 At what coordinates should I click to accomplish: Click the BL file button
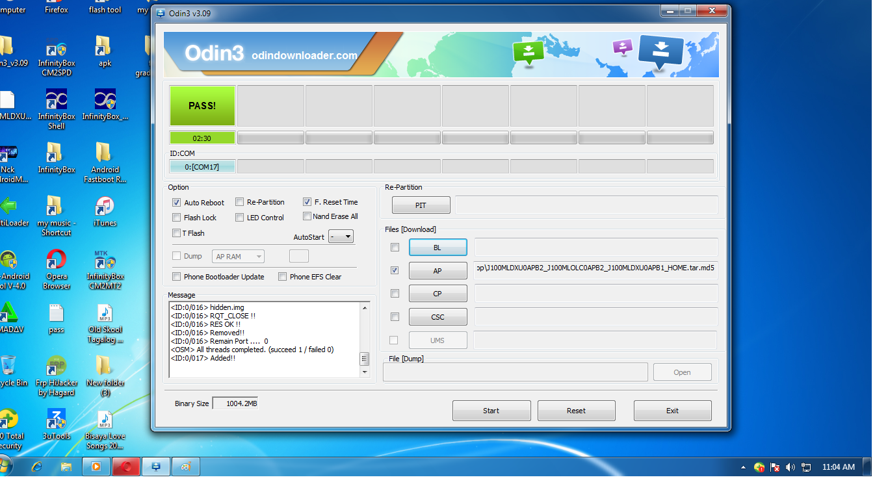437,248
